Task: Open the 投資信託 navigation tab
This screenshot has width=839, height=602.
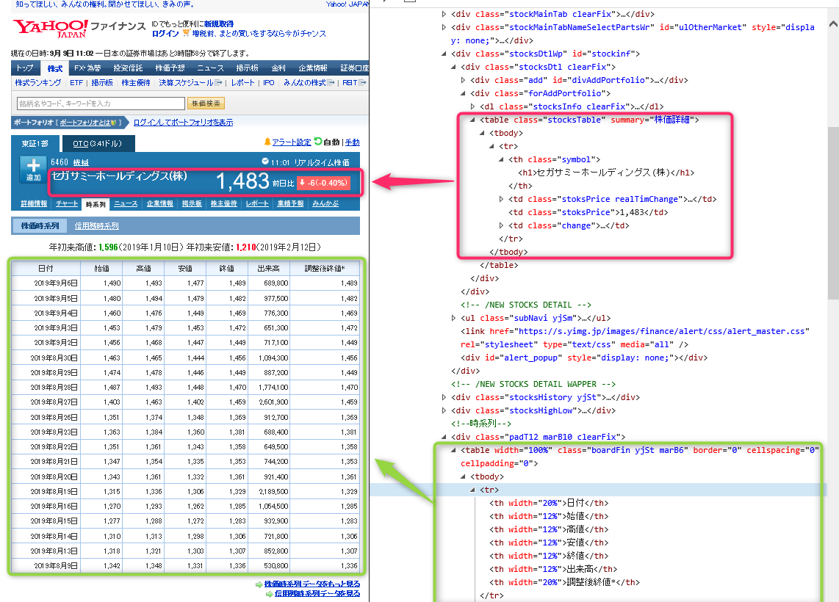Action: click(x=128, y=68)
